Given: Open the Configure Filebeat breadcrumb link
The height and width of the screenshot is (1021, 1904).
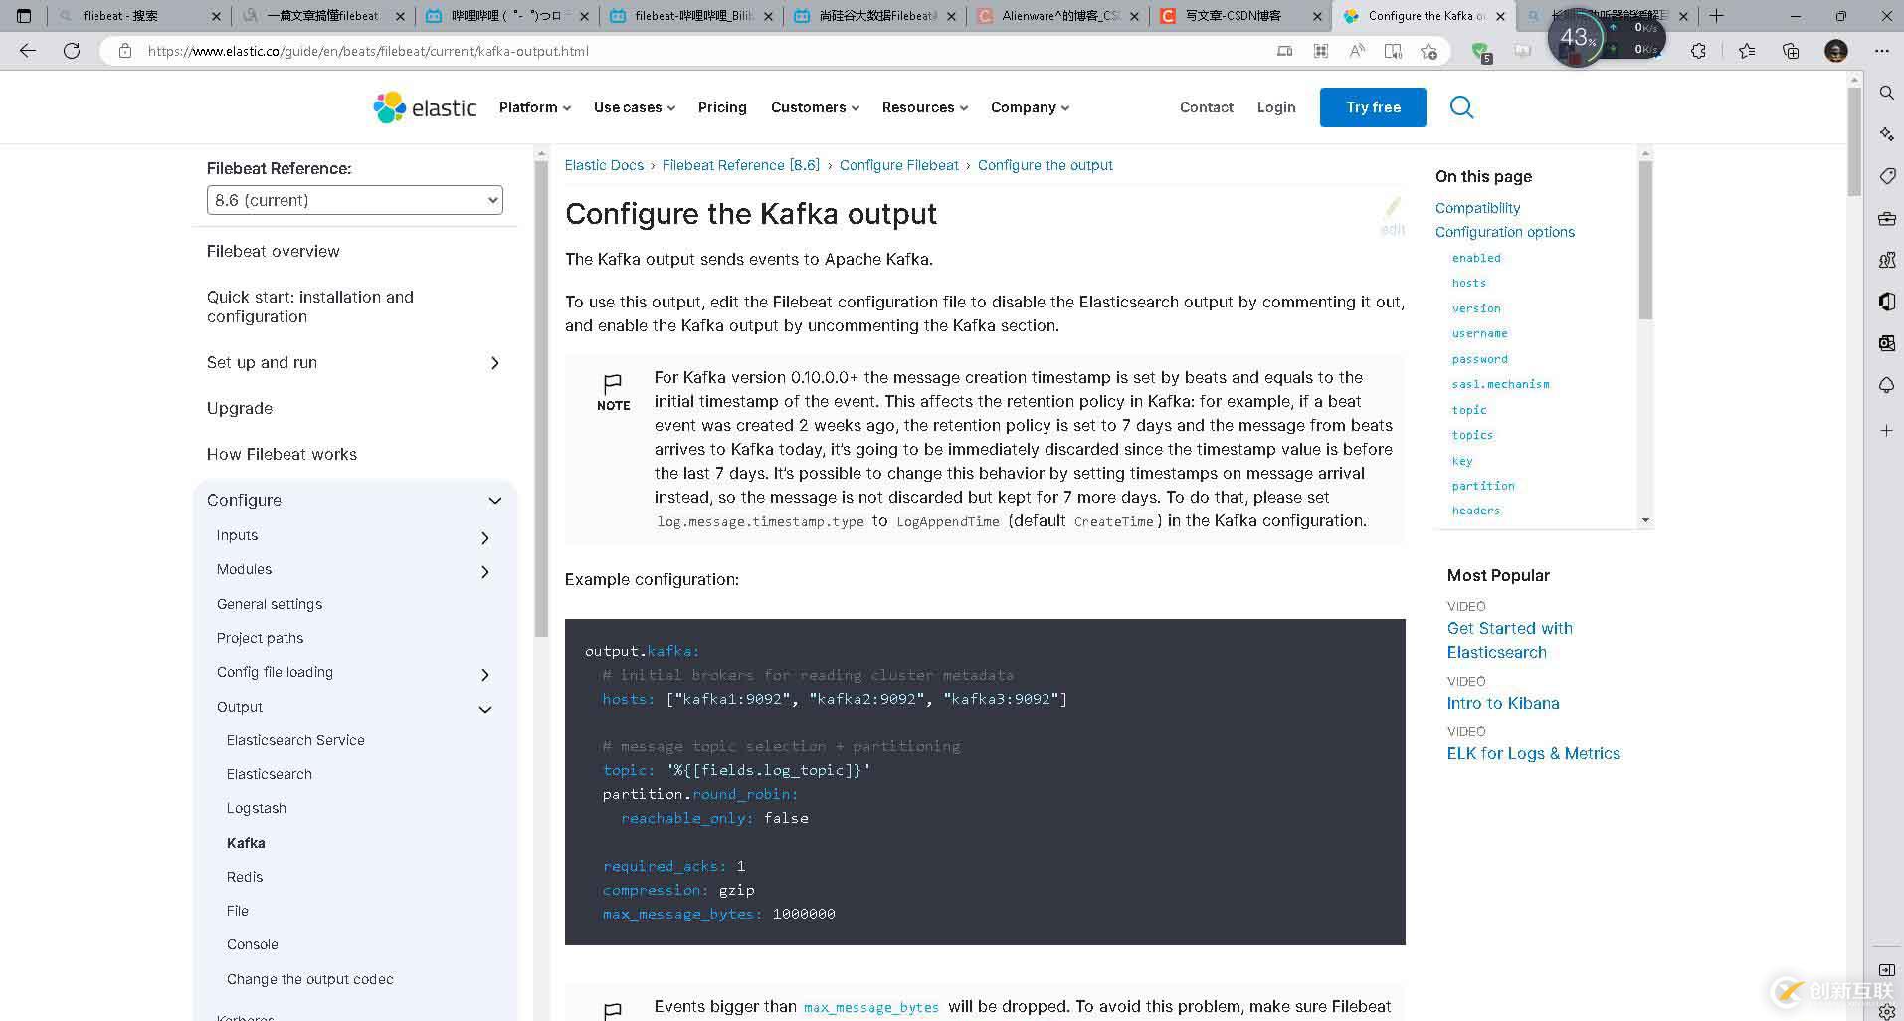Looking at the screenshot, I should [x=898, y=165].
